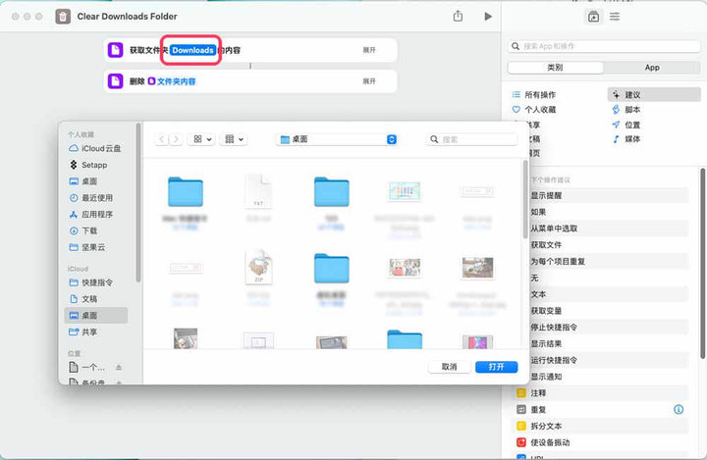This screenshot has height=460, width=707.
Task: Select iCloud云盘 in the sidebar
Action: pyautogui.click(x=94, y=148)
